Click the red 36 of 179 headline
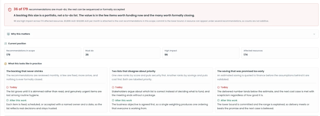 (21, 9)
